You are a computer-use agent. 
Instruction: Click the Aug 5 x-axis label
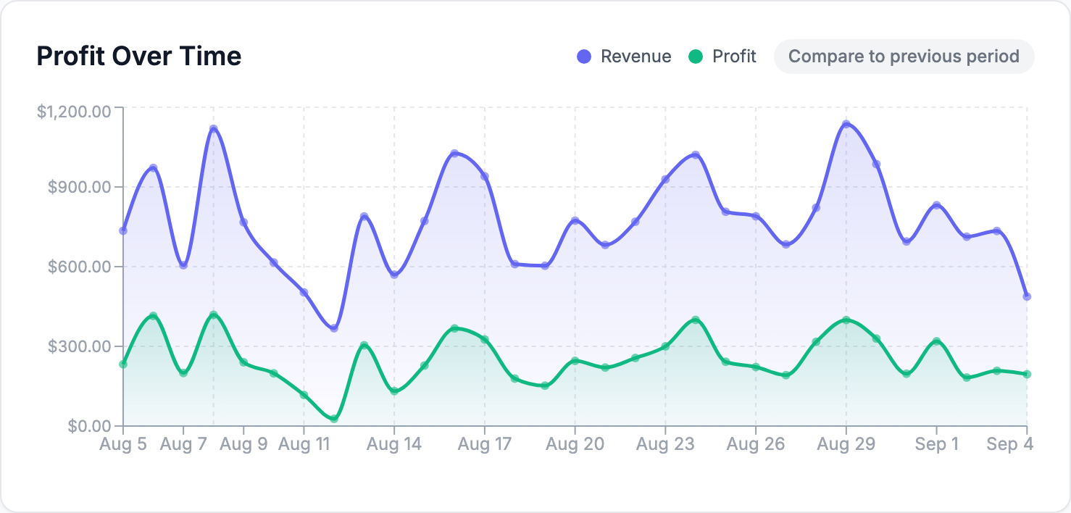[123, 444]
